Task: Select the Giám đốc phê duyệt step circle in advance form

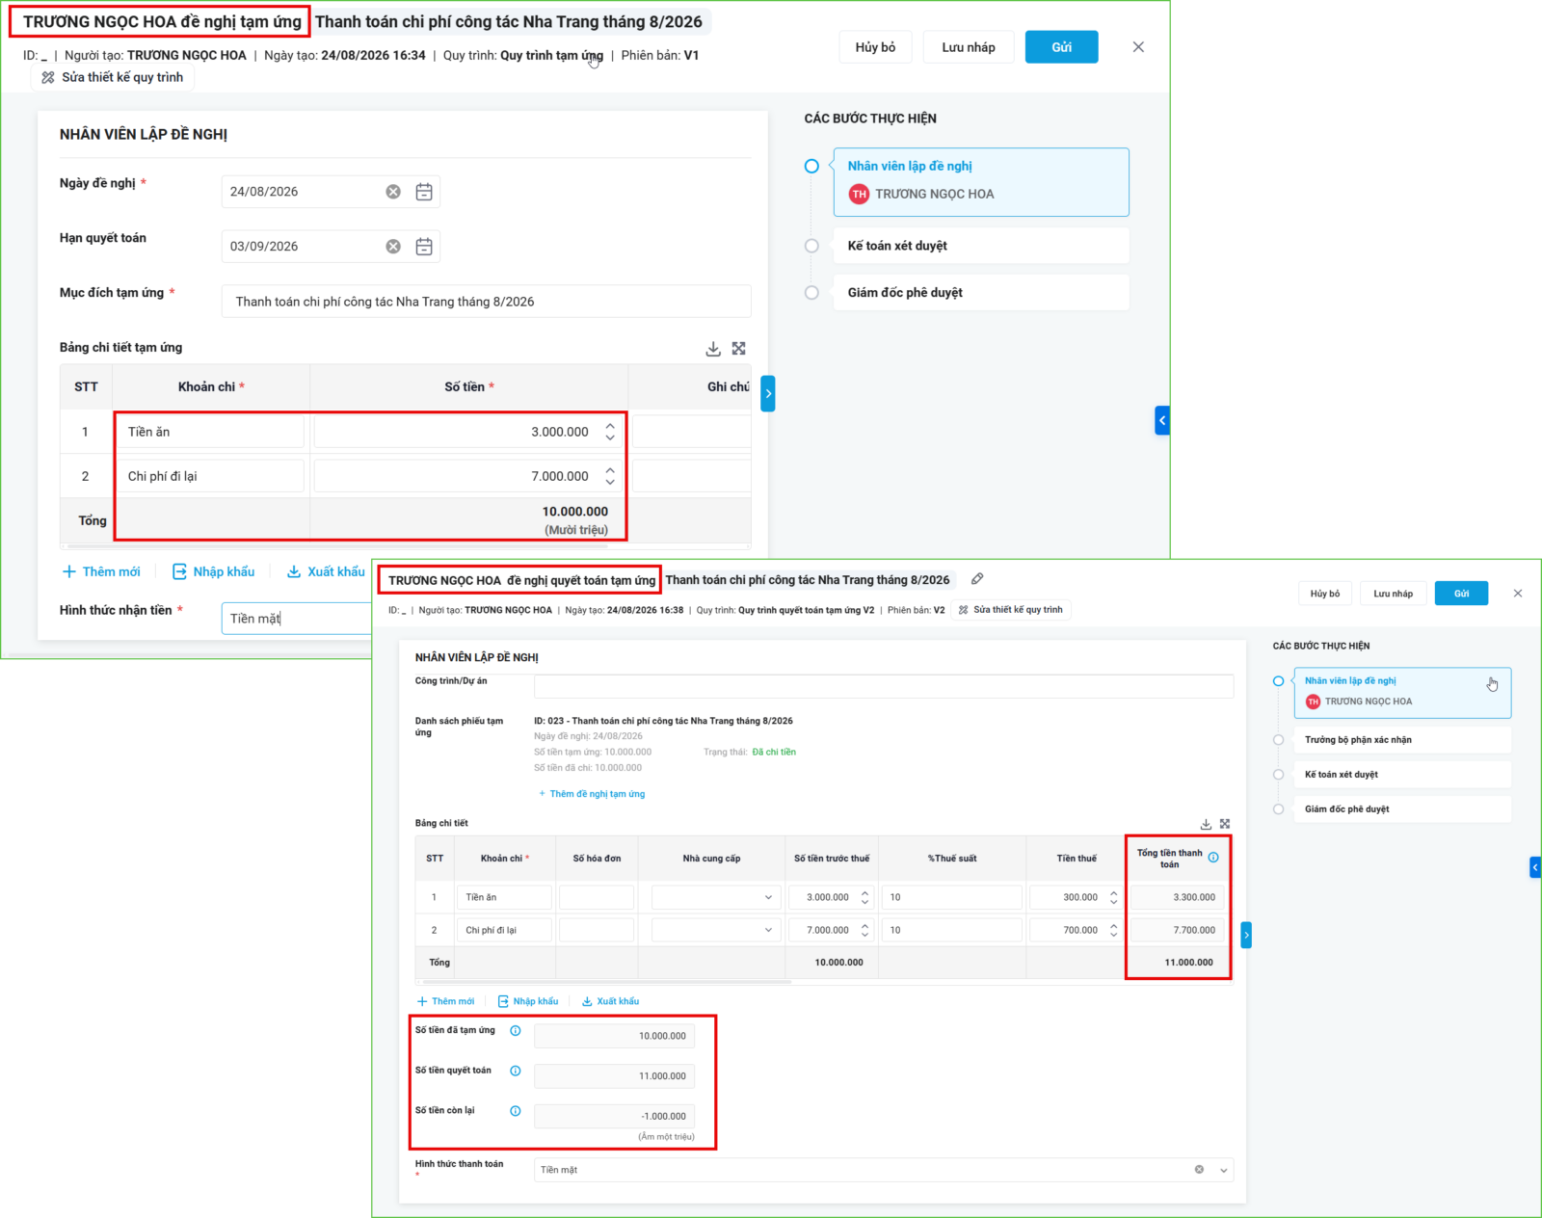Action: click(811, 293)
